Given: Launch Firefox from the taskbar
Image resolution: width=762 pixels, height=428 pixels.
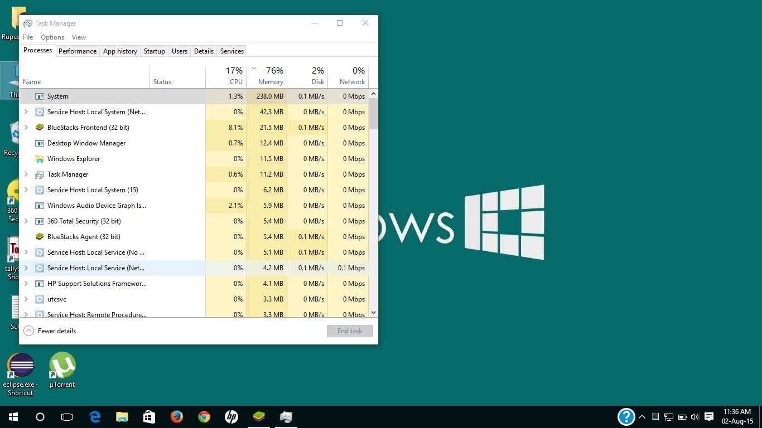Looking at the screenshot, I should point(177,417).
